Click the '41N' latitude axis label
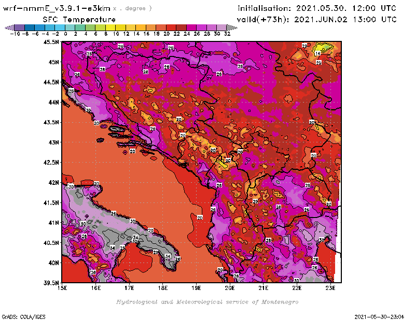The image size is (415, 320). point(53,223)
